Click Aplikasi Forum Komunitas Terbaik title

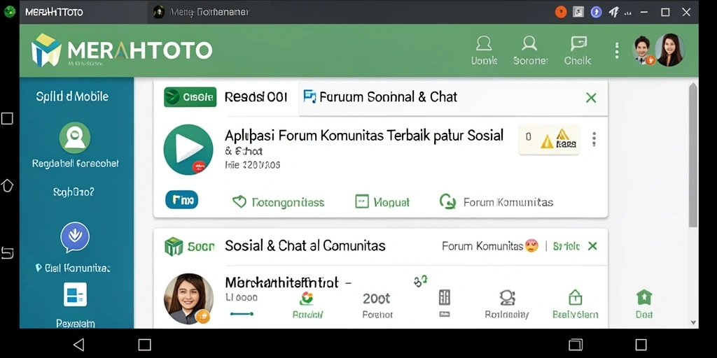click(x=364, y=136)
